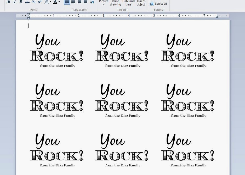Open font color dropdown arrow
Screen dimensions: 245x175
[59, 2]
